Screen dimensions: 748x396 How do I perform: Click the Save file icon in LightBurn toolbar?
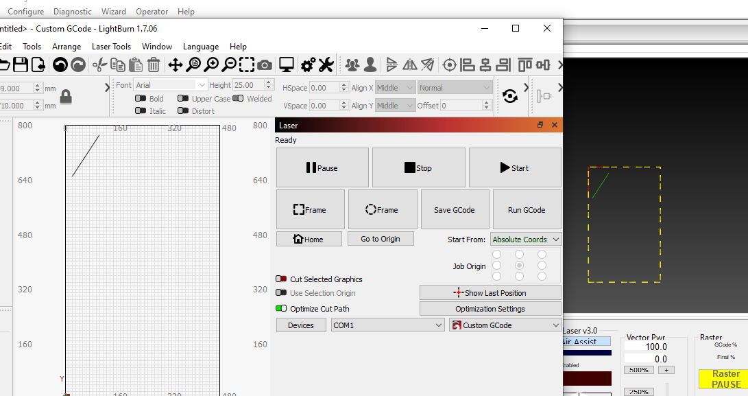pos(21,65)
